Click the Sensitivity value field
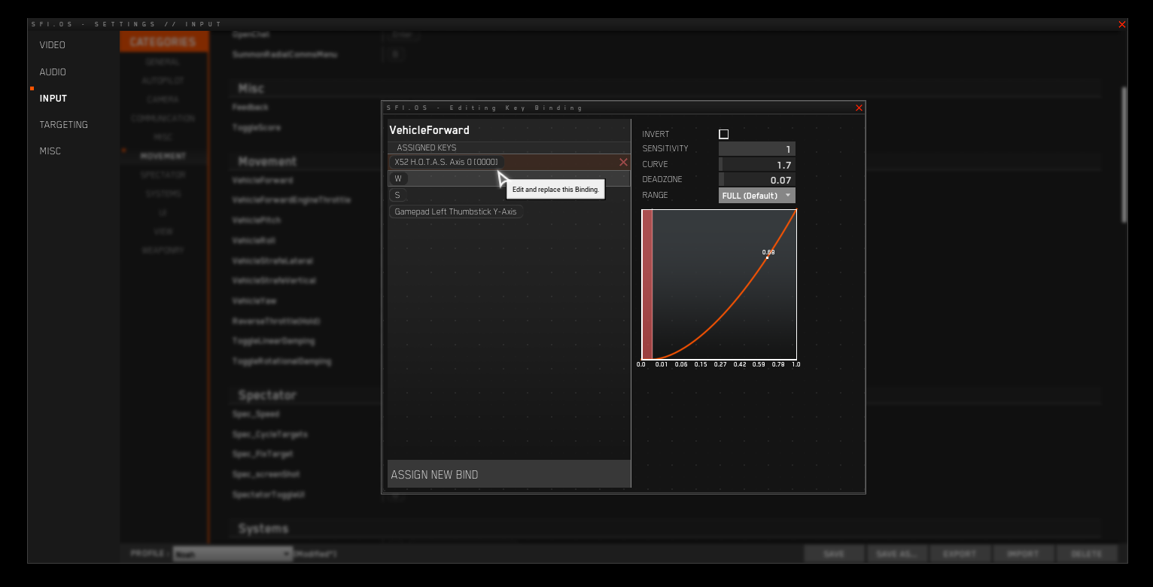The height and width of the screenshot is (587, 1153). point(756,149)
